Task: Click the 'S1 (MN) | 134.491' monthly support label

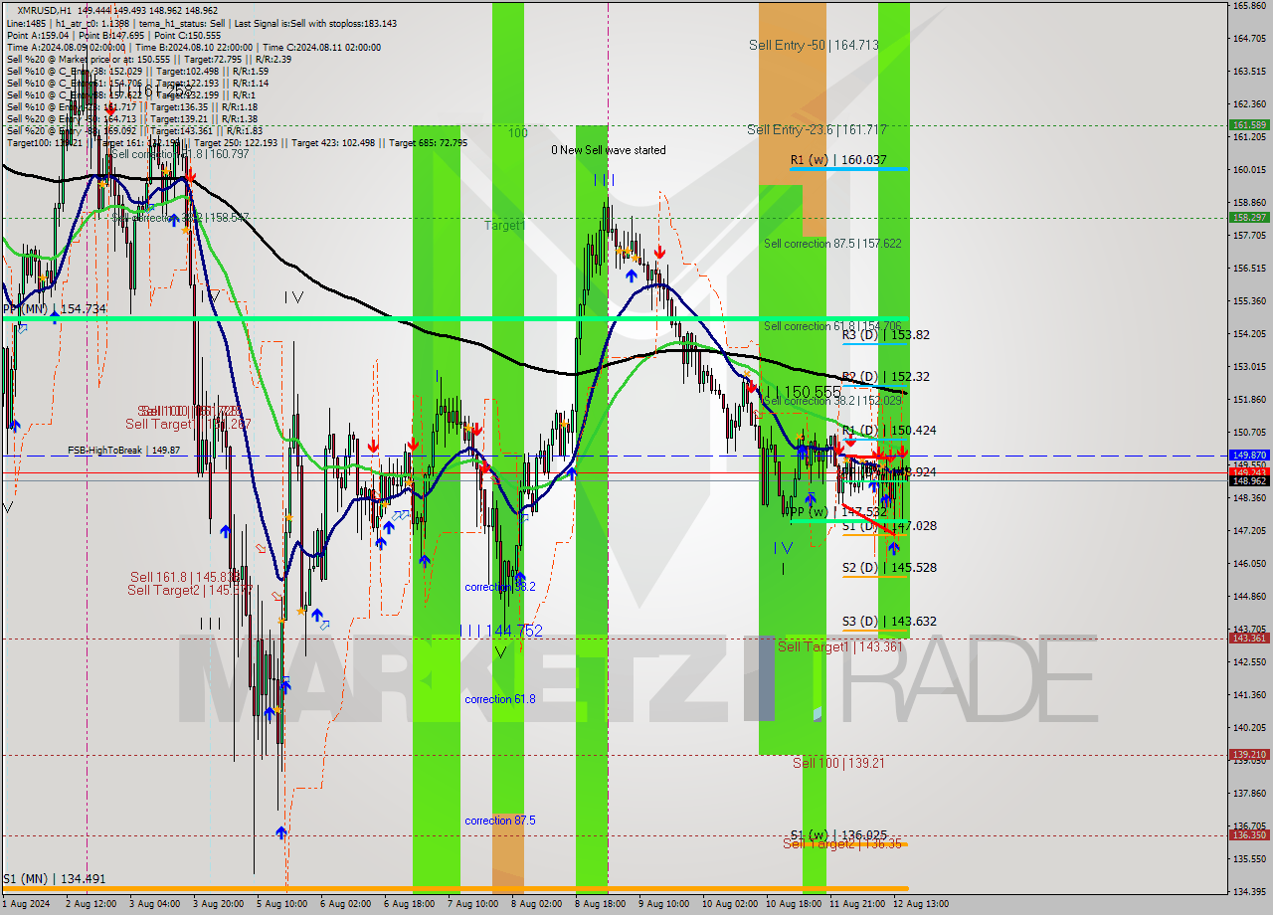Action: point(54,878)
